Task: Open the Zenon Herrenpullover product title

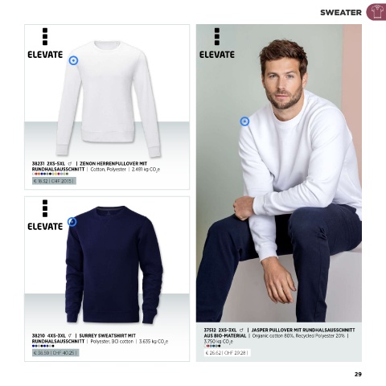Action: point(89,166)
